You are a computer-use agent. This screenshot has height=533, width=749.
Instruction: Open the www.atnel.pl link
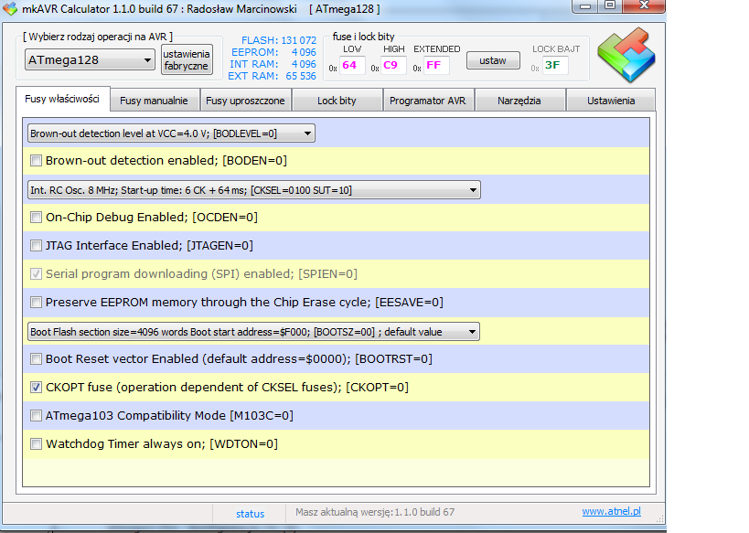point(612,511)
